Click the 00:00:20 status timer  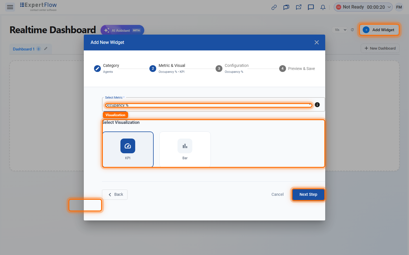coord(376,7)
